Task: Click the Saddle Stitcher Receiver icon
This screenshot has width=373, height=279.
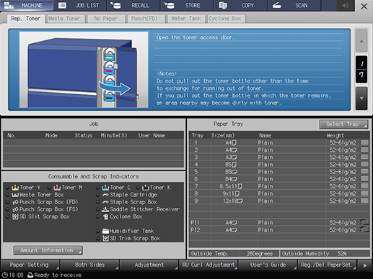Action: coord(105,209)
